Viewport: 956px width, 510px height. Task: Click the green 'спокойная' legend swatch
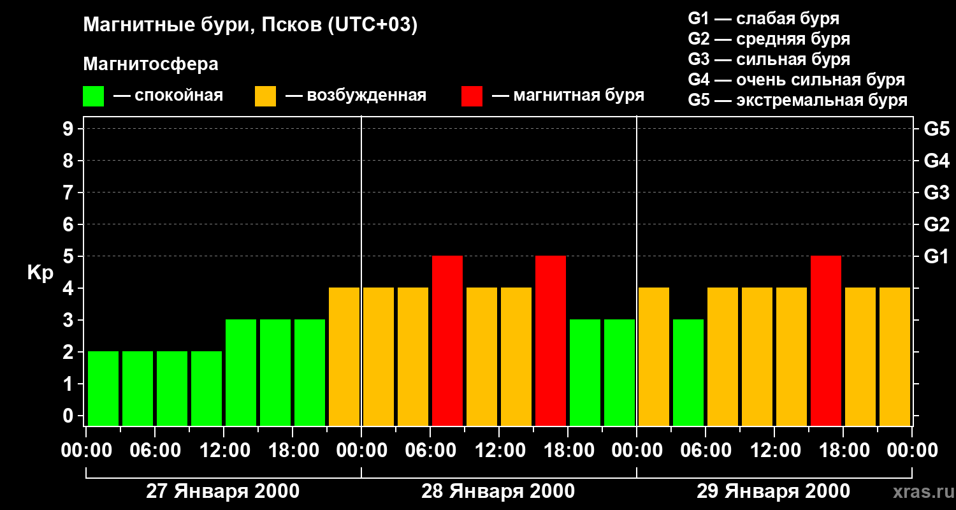pyautogui.click(x=93, y=96)
